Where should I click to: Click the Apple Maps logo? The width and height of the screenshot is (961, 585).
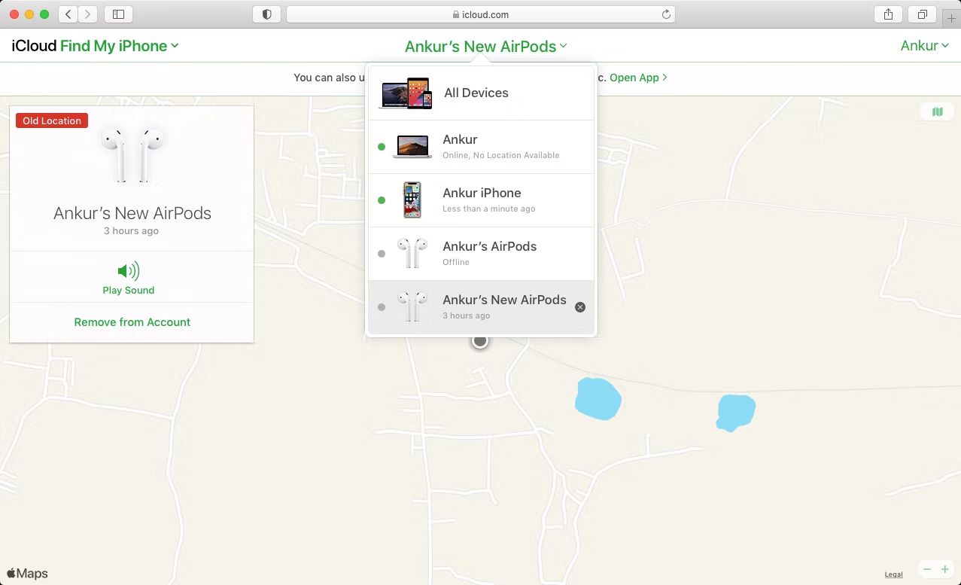26,573
